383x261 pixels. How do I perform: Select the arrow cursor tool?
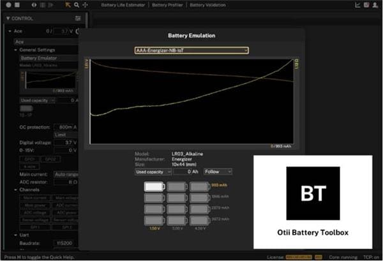[x=68, y=4]
